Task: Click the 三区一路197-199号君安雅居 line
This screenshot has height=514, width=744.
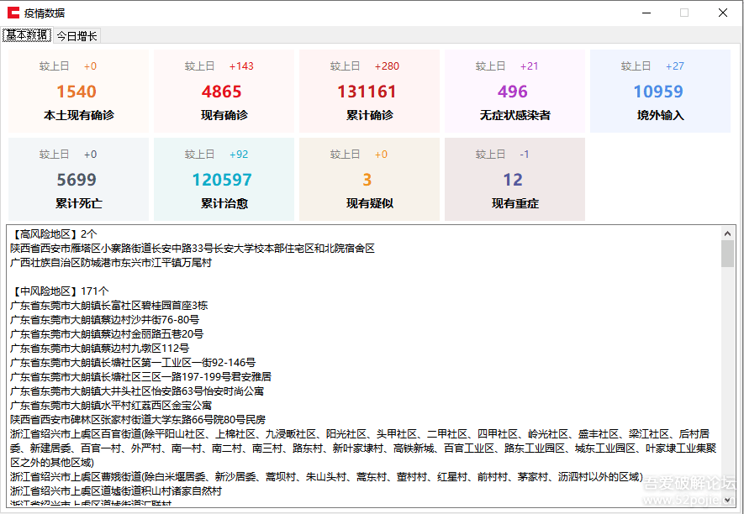Action: (x=140, y=377)
